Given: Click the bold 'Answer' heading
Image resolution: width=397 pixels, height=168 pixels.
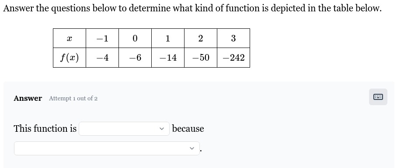Looking at the screenshot, I should point(28,98).
